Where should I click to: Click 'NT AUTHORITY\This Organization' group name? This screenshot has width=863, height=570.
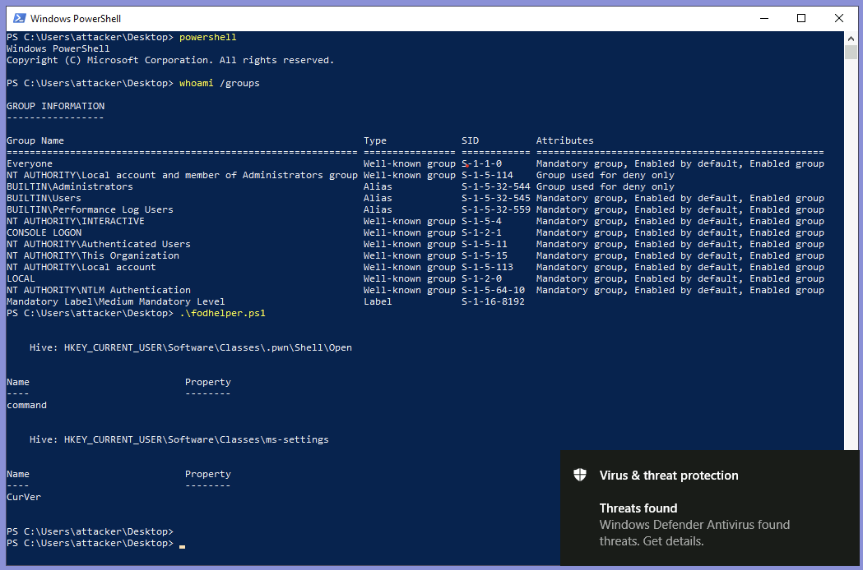(93, 256)
